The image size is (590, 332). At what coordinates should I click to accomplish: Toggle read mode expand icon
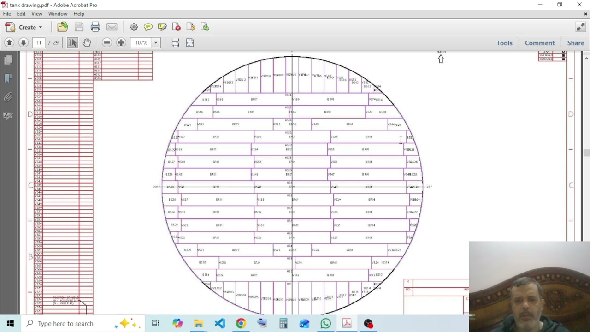click(580, 27)
